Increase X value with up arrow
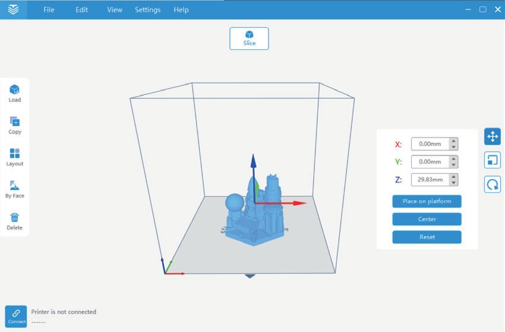This screenshot has width=505, height=332. [453, 141]
